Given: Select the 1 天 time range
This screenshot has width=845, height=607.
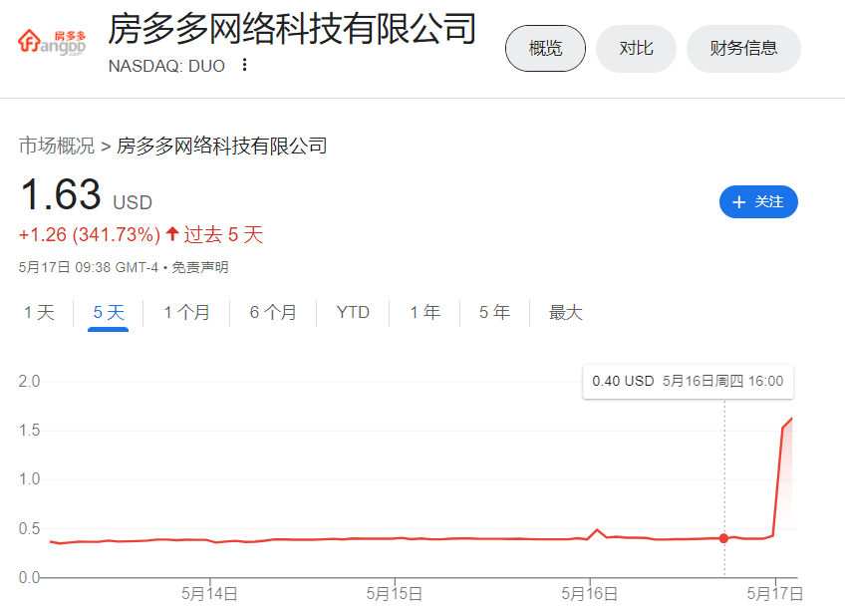Looking at the screenshot, I should pos(39,312).
